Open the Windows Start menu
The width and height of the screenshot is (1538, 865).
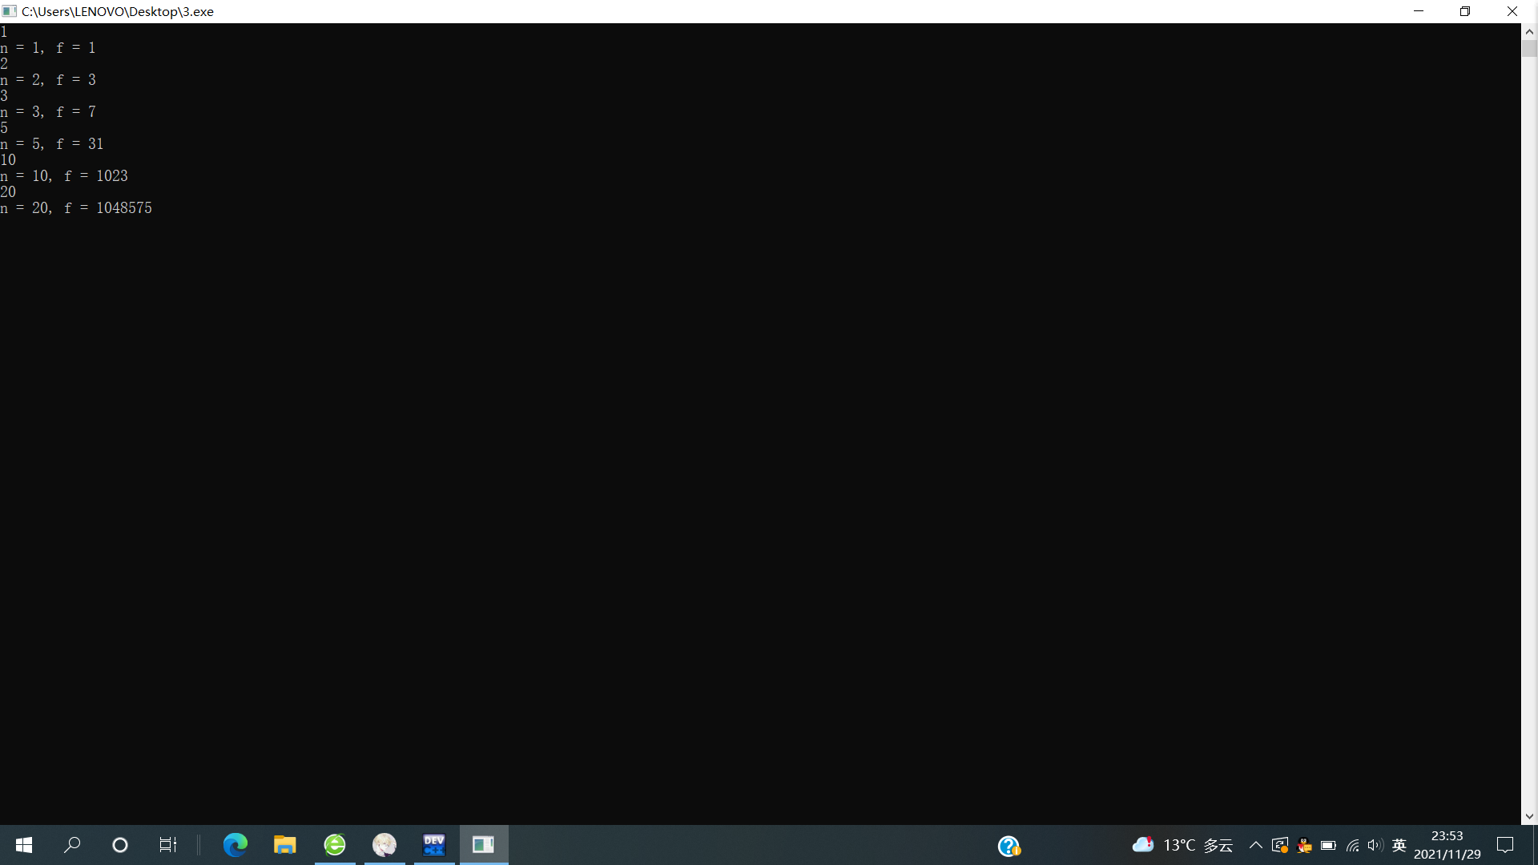(x=24, y=845)
